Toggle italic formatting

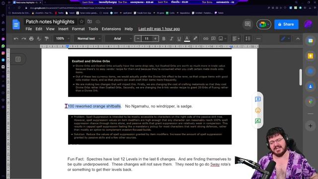click(x=171, y=39)
